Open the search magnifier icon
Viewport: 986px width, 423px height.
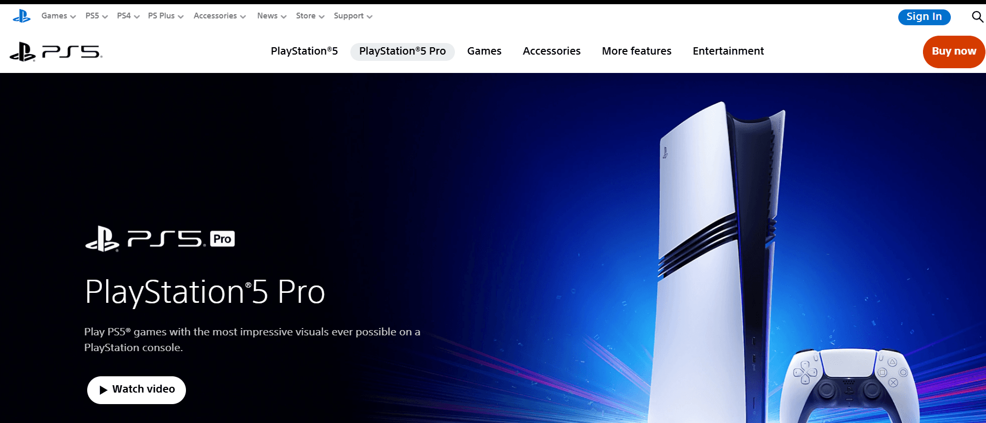[x=977, y=17]
